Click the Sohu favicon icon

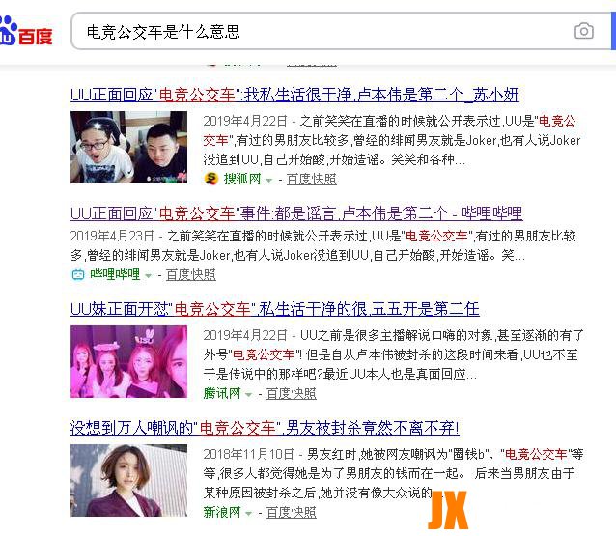coord(211,179)
